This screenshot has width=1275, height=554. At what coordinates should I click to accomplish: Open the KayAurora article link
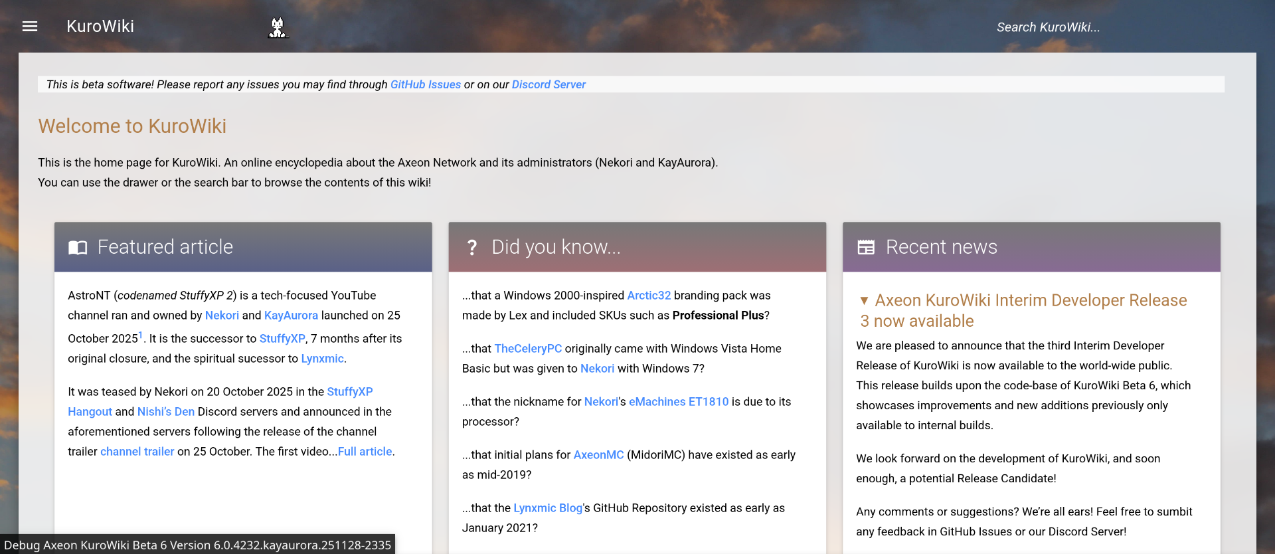click(291, 316)
